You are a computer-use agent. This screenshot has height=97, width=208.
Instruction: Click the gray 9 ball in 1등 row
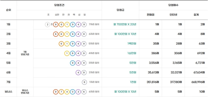(84, 24)
